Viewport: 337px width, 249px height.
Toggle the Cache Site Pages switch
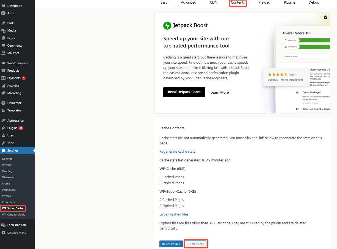click(x=297, y=93)
